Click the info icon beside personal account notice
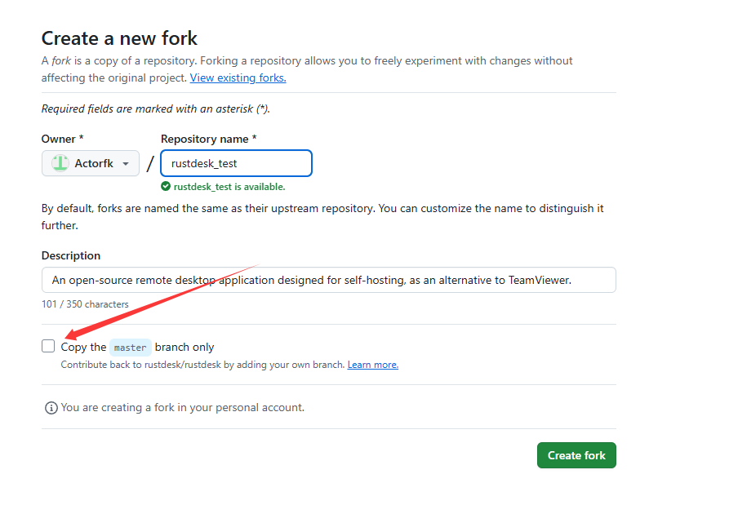Image resolution: width=729 pixels, height=505 pixels. (x=51, y=407)
